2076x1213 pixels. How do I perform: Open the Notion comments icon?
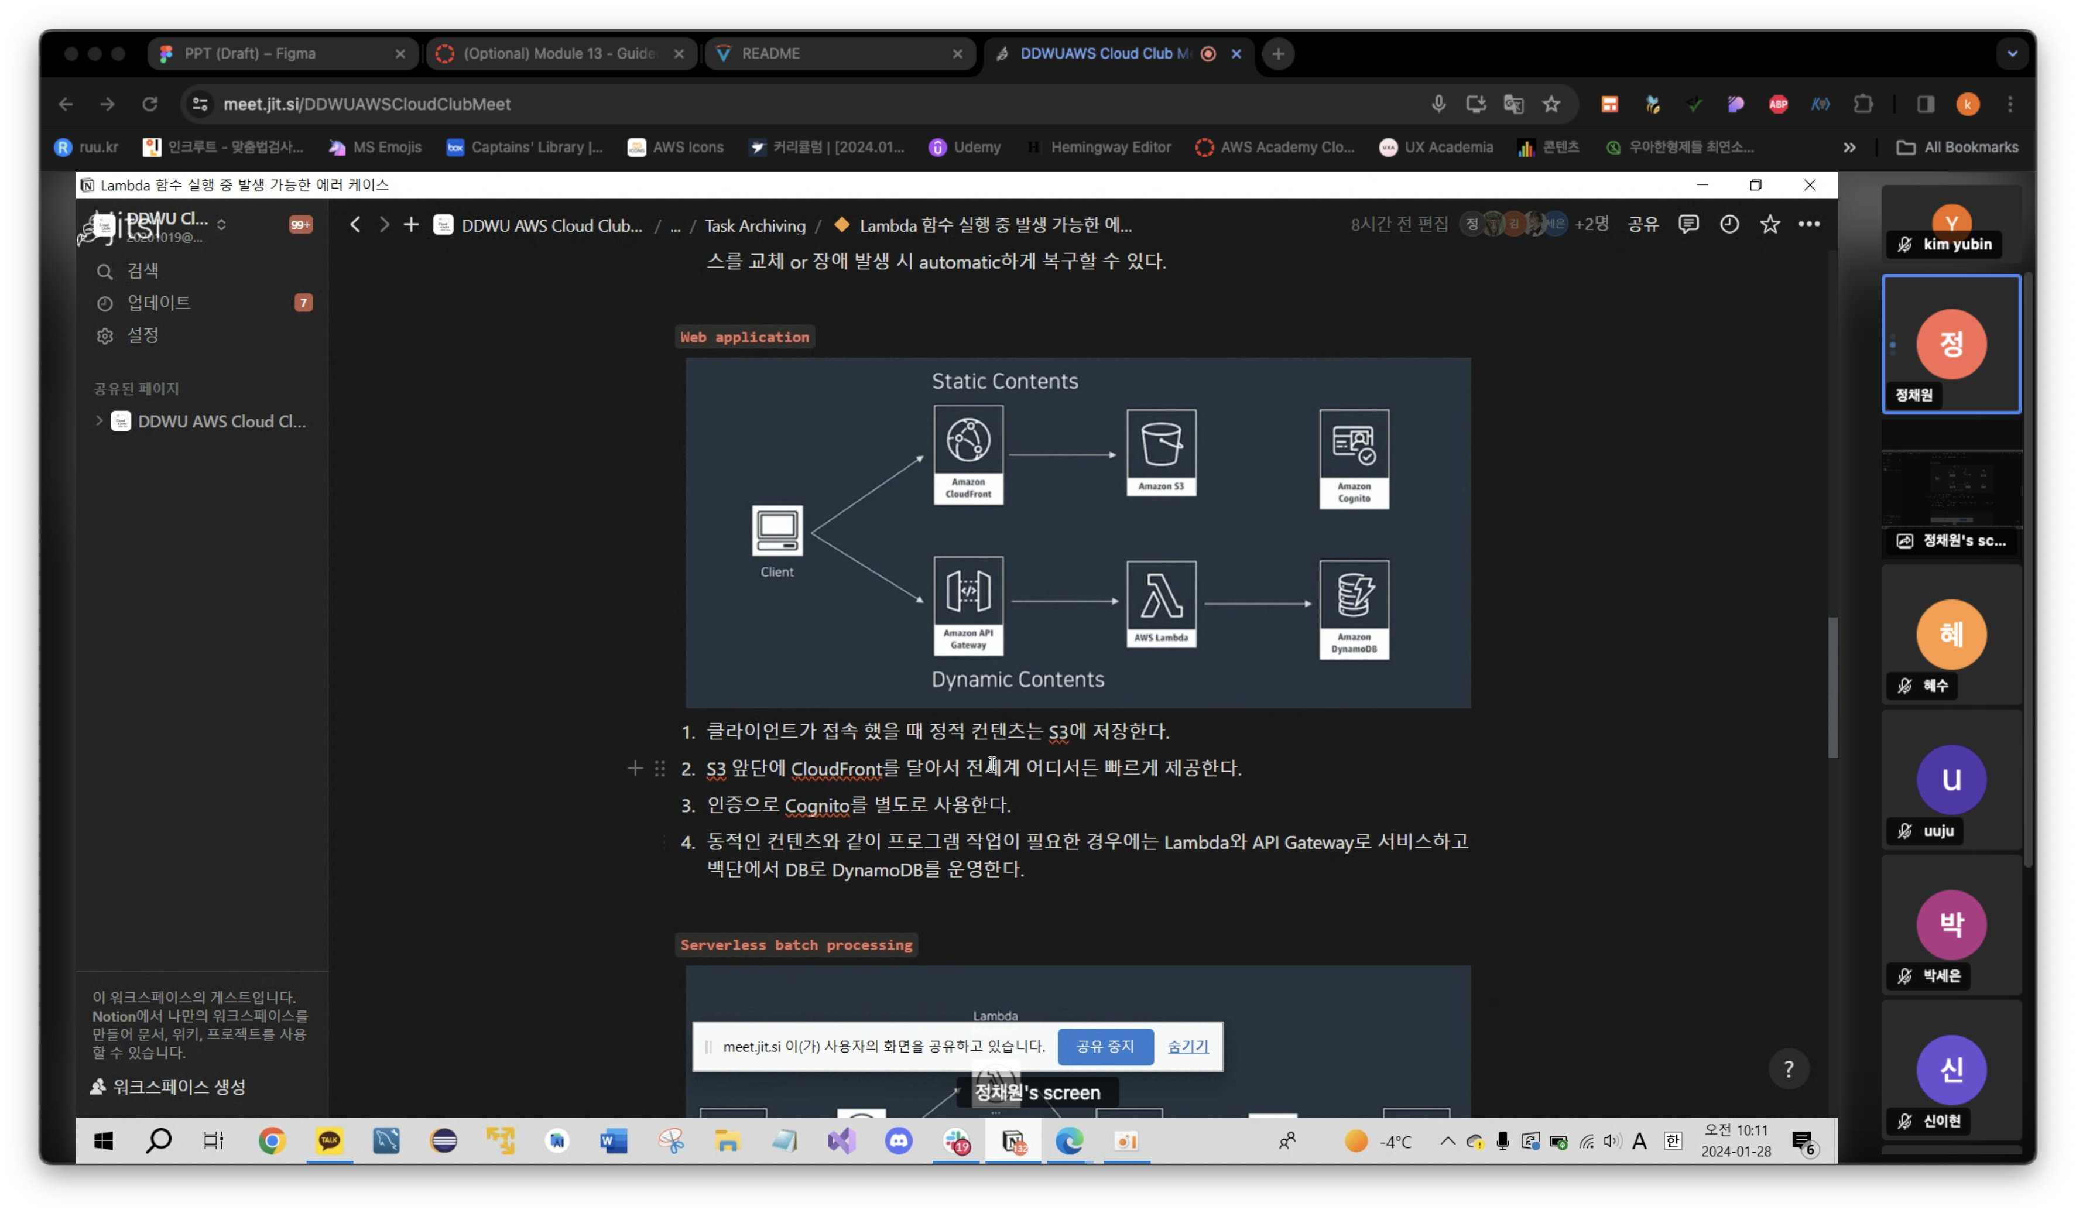[x=1689, y=224]
